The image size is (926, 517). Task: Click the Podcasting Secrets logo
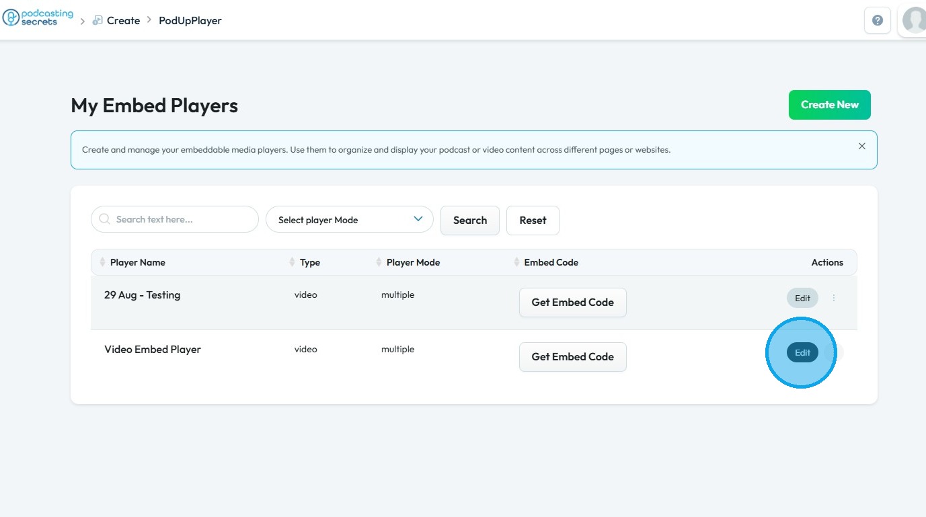click(38, 17)
